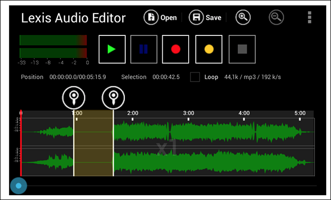Zoom out of the waveform
Viewport: 331px width, 200px height.
click(x=276, y=17)
